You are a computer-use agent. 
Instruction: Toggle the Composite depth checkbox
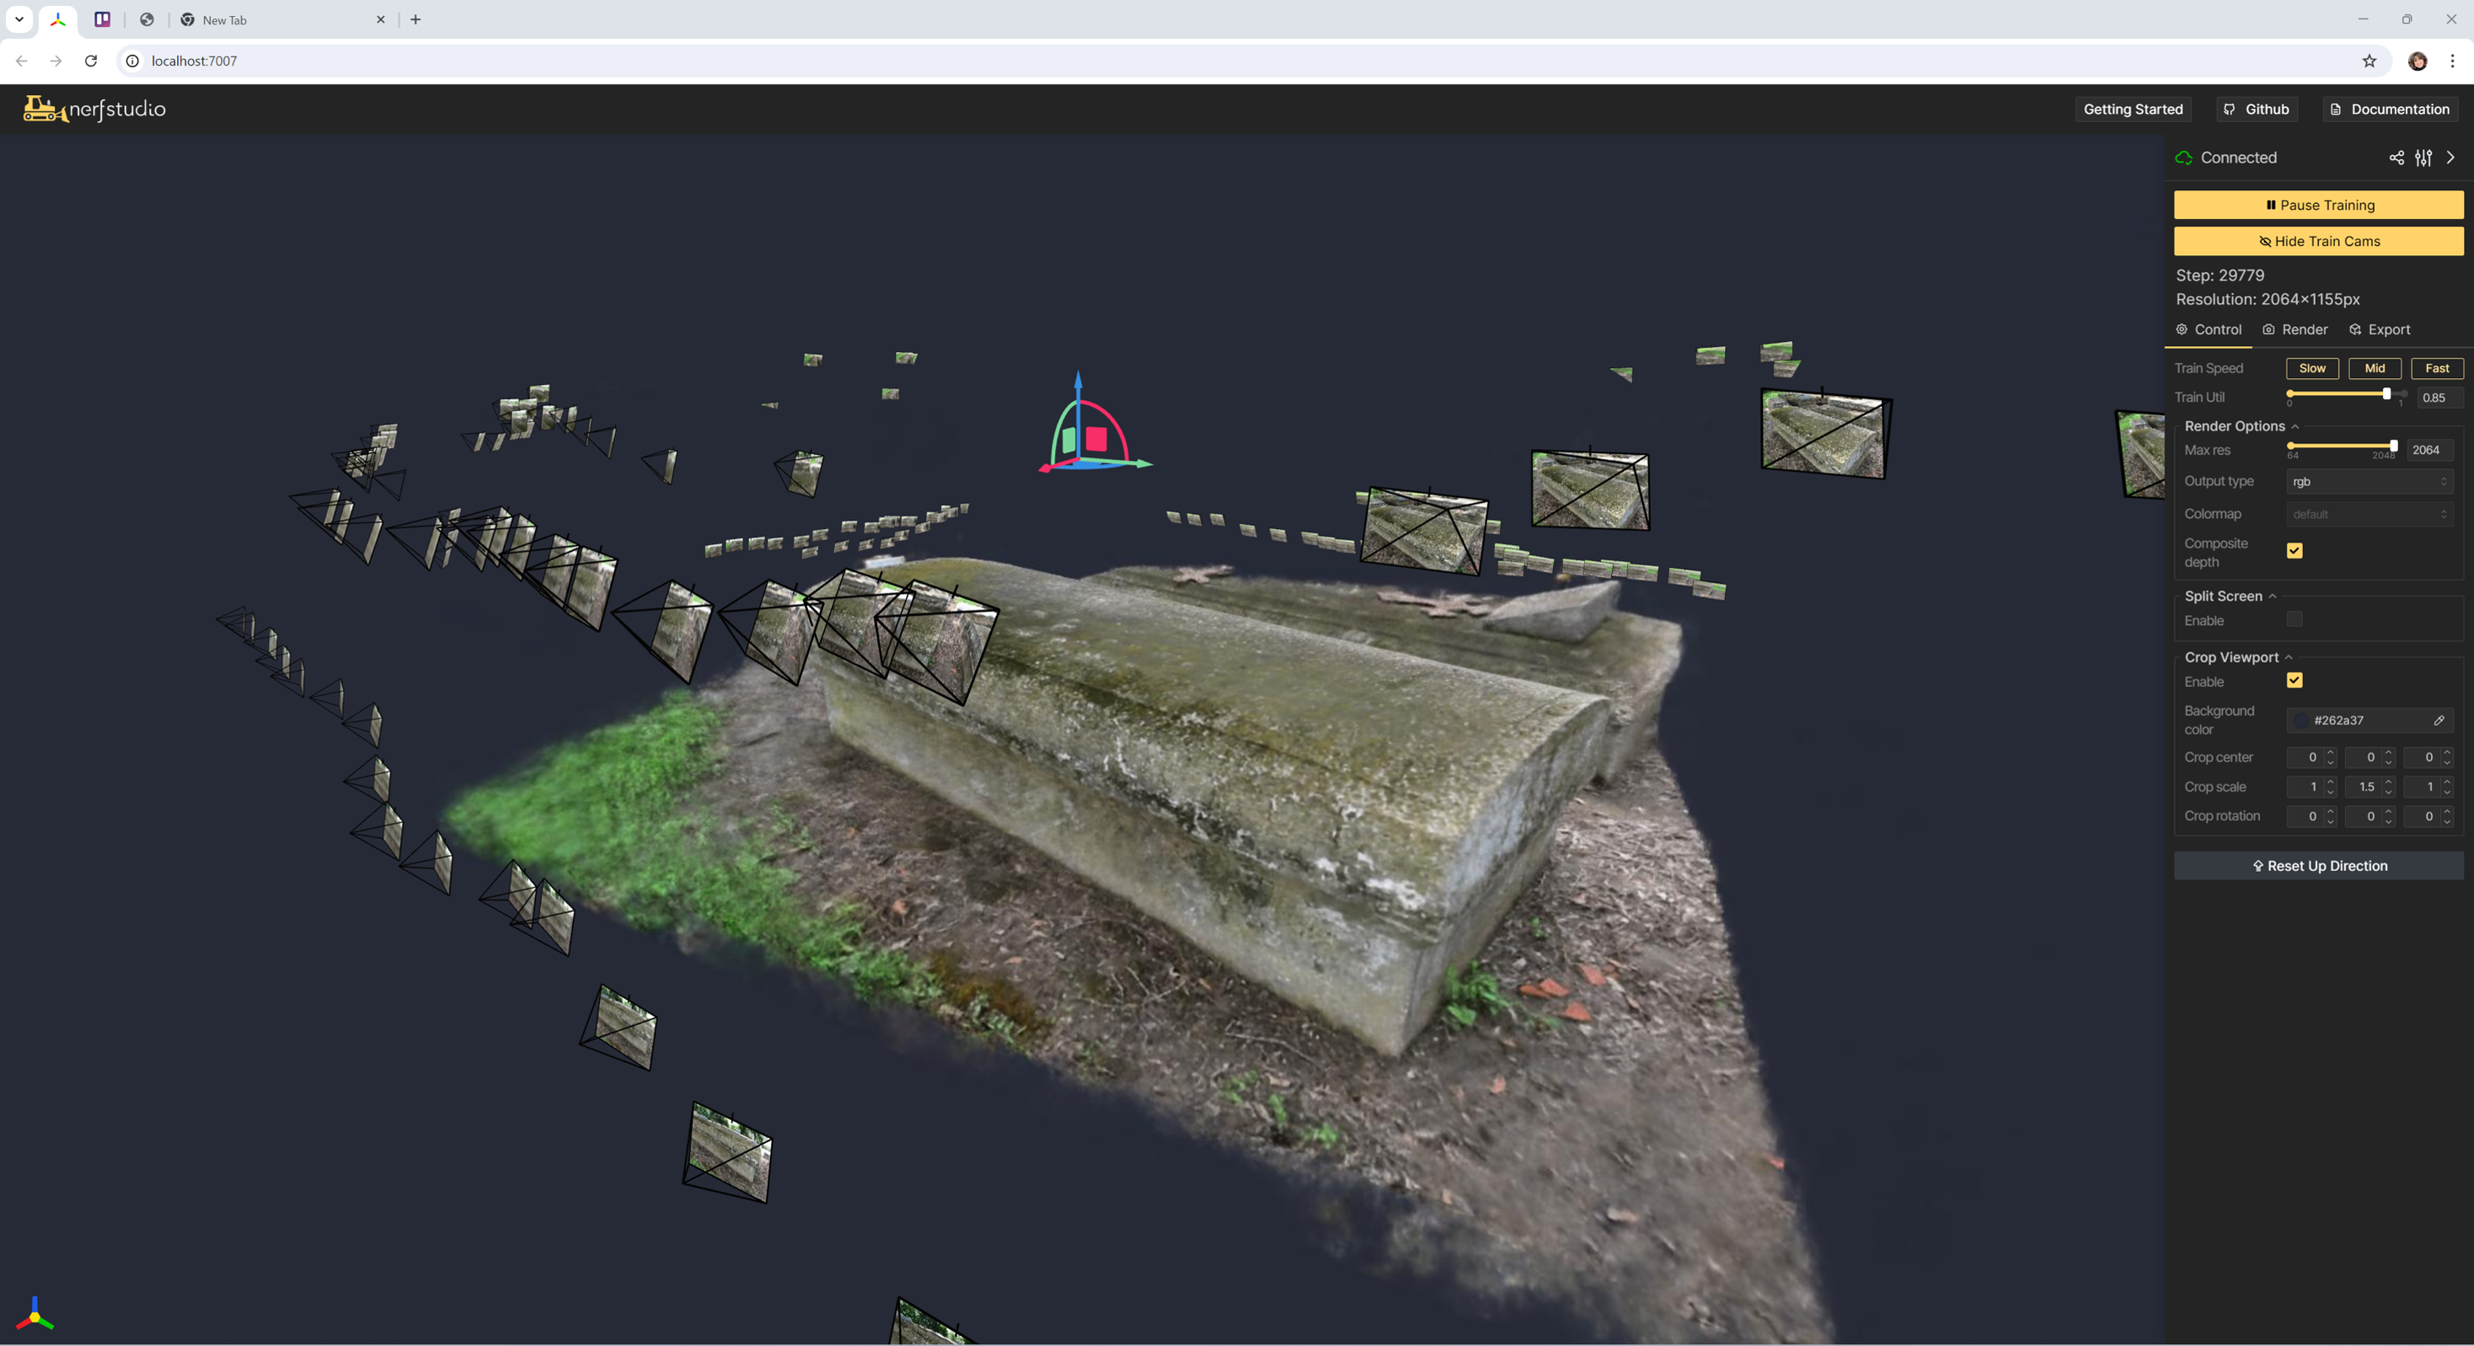tap(2295, 550)
